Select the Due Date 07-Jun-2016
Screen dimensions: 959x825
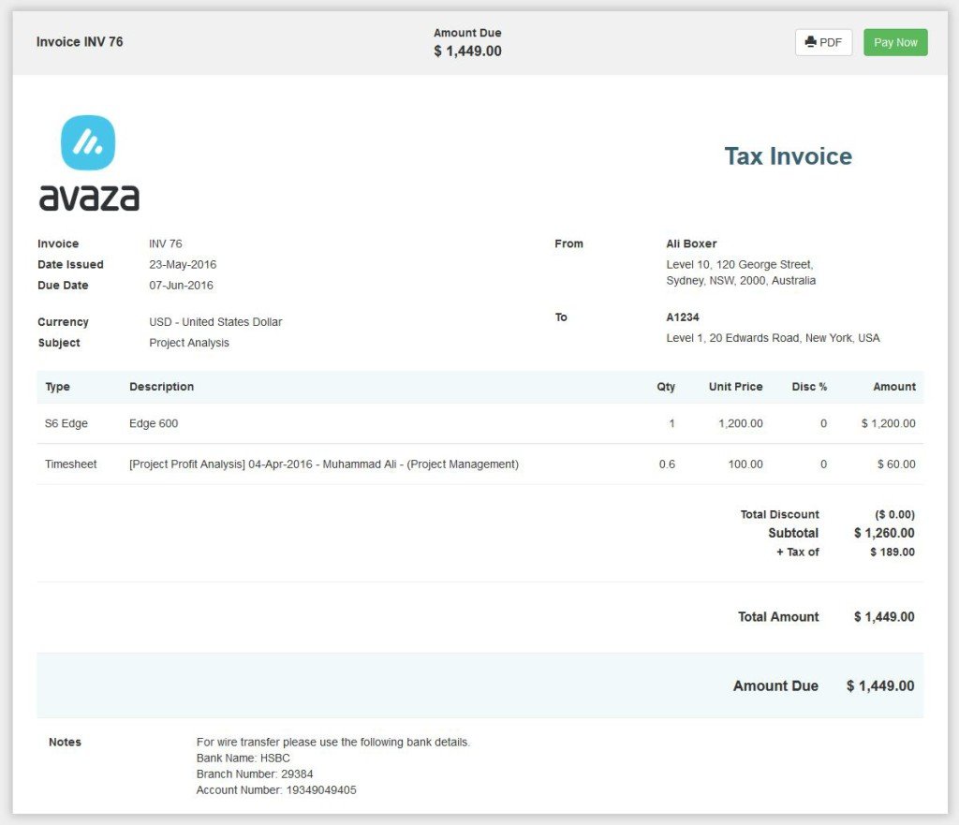pyautogui.click(x=180, y=285)
